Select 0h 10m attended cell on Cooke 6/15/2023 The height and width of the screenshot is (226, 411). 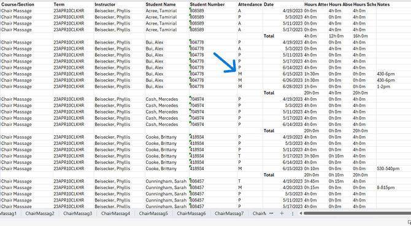click(x=316, y=168)
